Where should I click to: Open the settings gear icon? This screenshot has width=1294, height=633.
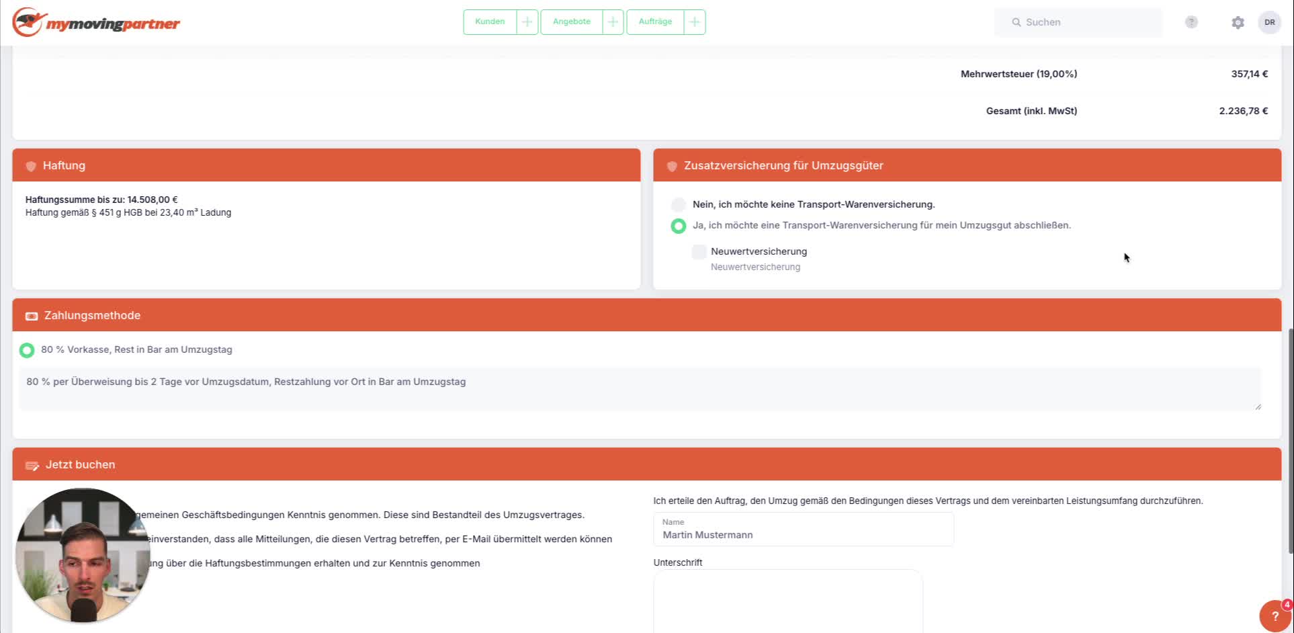[1238, 22]
